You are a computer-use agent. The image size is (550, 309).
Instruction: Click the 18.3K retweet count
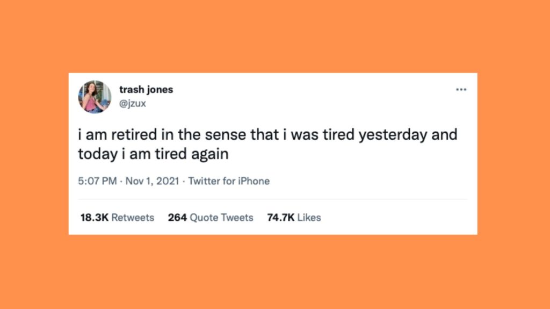pyautogui.click(x=95, y=218)
